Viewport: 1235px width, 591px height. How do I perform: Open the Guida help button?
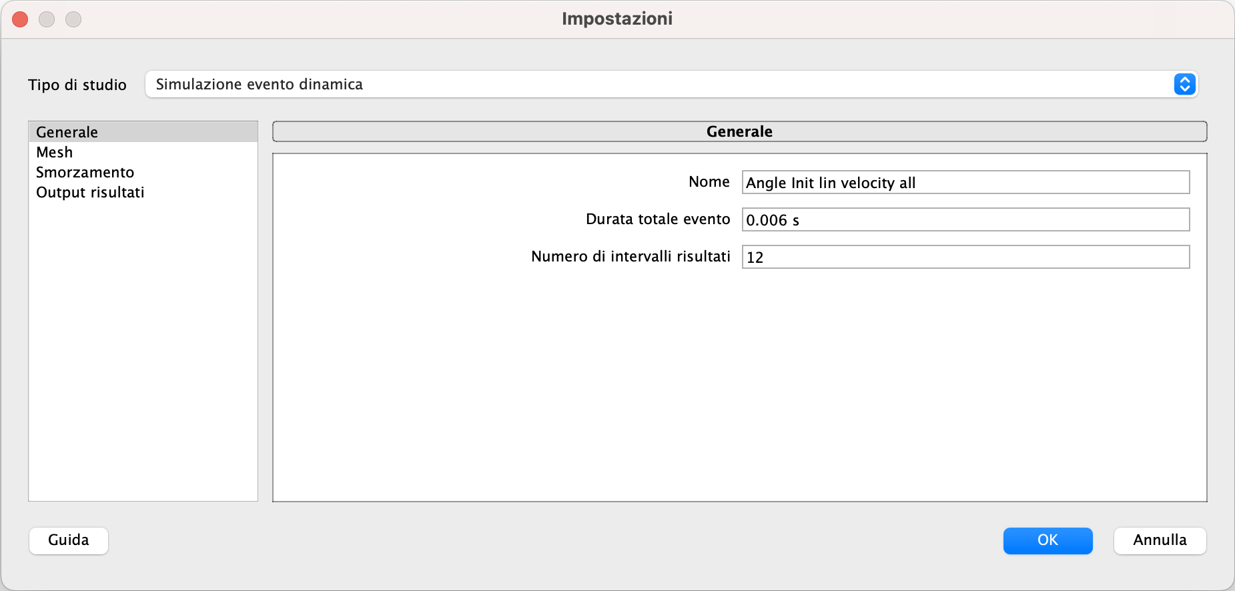click(x=69, y=540)
